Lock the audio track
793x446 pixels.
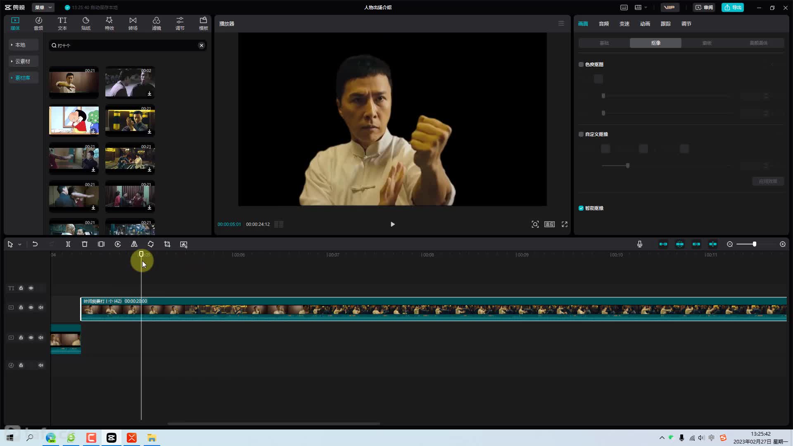pyautogui.click(x=21, y=365)
